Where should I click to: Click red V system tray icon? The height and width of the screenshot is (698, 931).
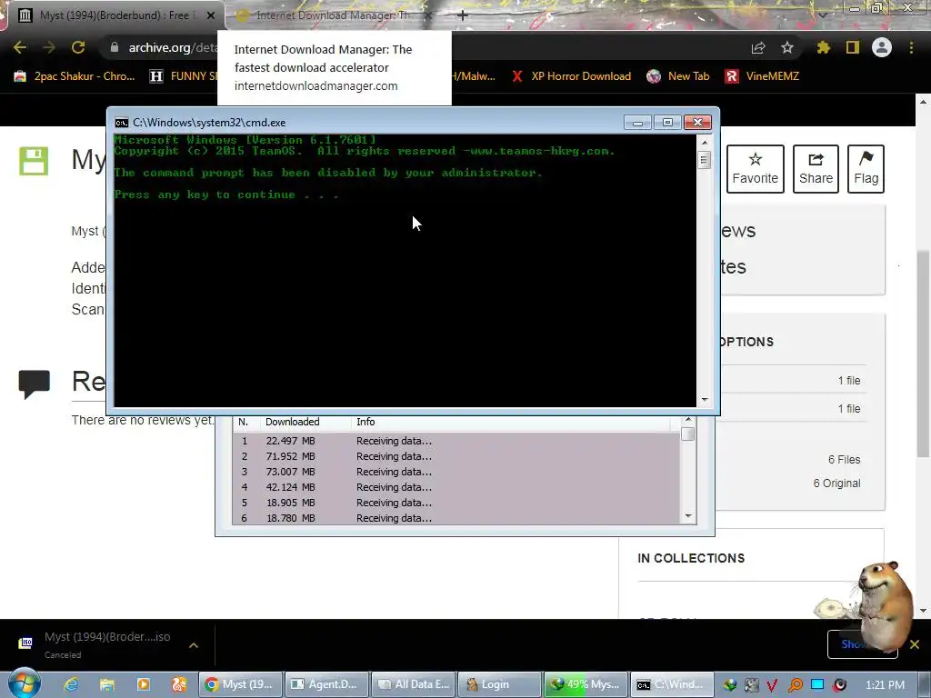coord(773,685)
